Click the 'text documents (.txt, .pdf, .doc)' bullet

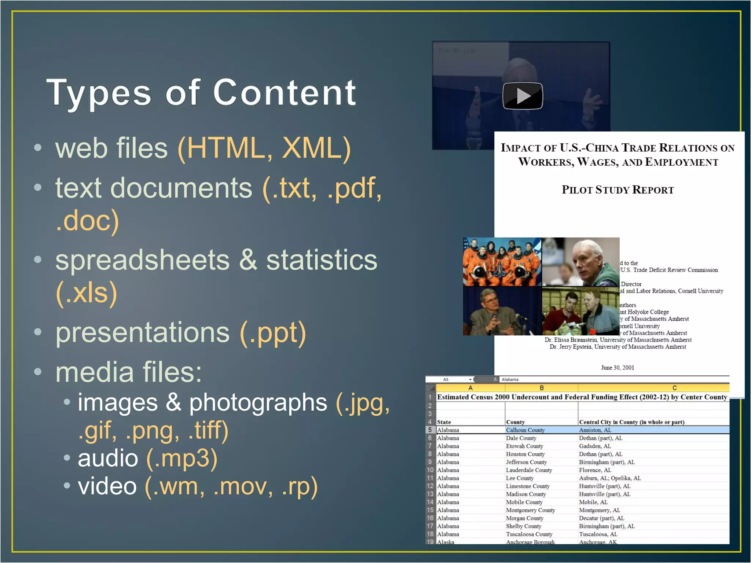coord(219,204)
